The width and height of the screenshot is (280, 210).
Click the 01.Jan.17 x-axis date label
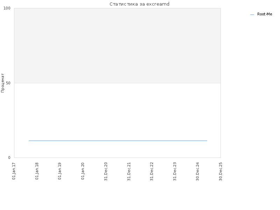click(14, 171)
